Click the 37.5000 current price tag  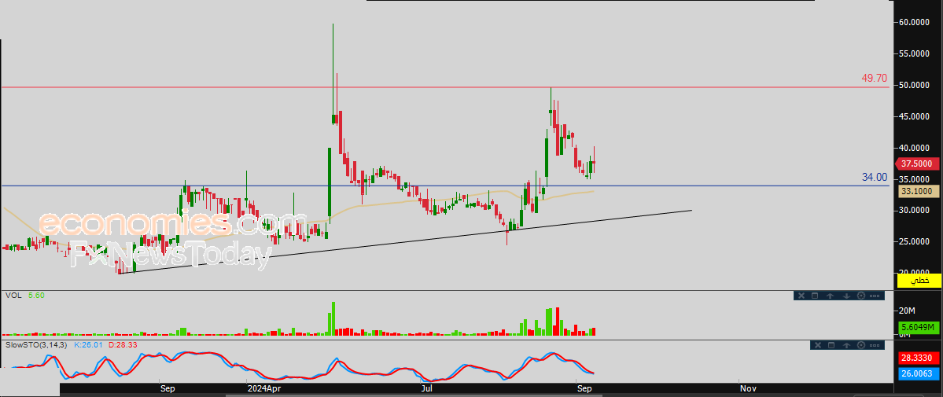tap(918, 164)
